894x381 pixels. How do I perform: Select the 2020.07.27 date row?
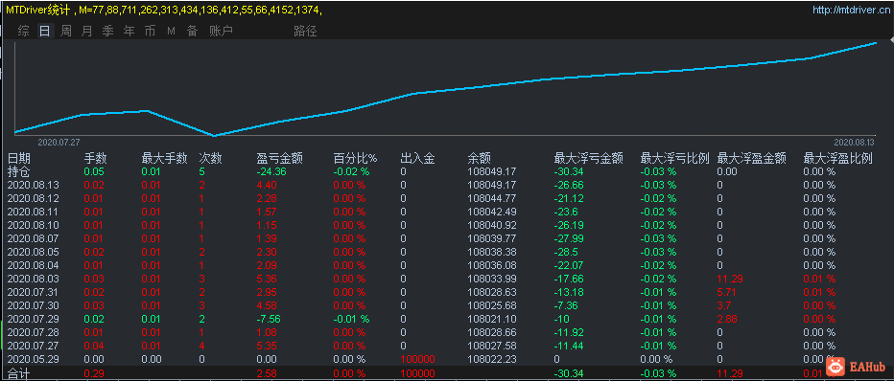[x=447, y=346]
